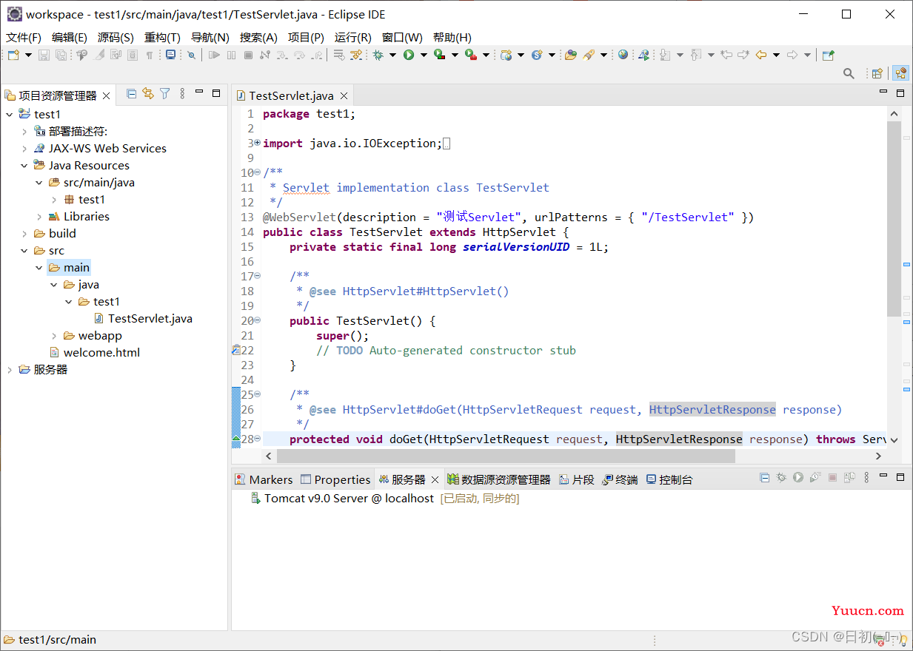Click the Open Type folder icon
Screen dimensions: 913x651
pos(571,55)
